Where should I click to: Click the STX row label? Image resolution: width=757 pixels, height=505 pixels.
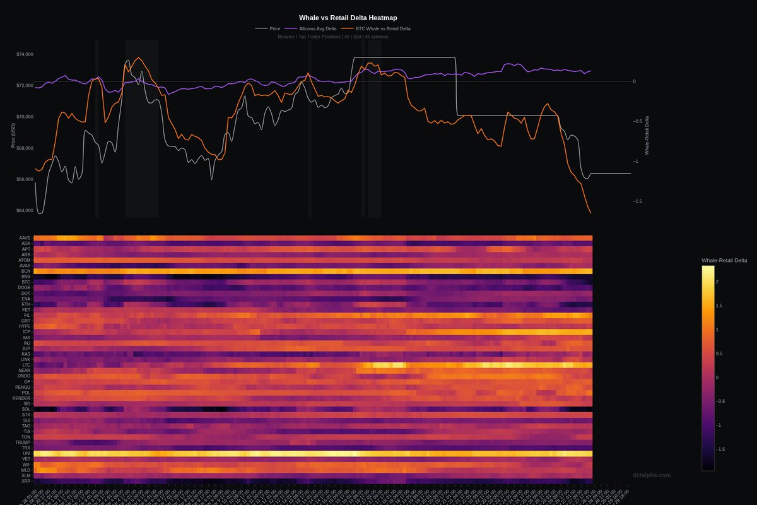(x=26, y=415)
